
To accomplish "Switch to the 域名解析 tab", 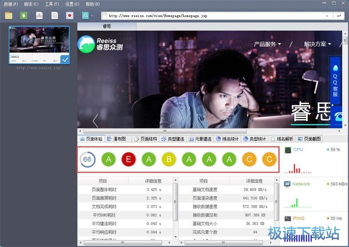I will tap(282, 139).
